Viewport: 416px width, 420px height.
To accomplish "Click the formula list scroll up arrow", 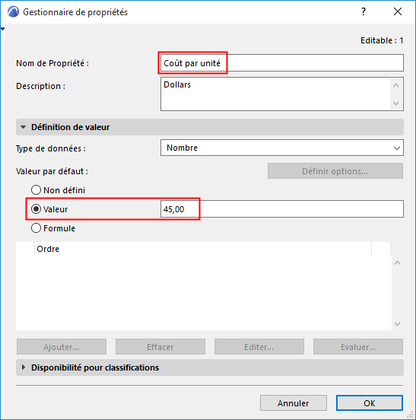I will point(397,262).
